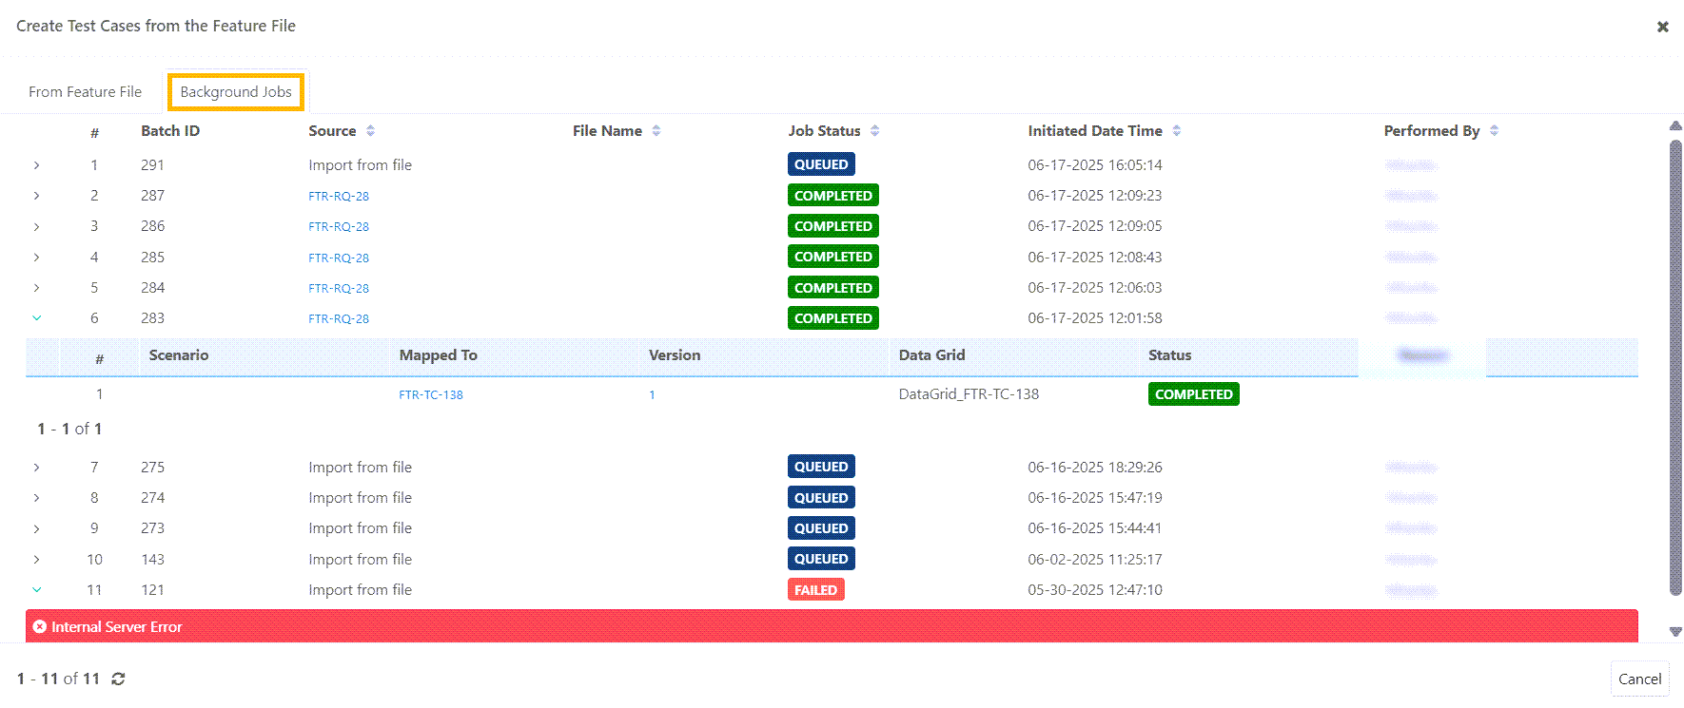This screenshot has width=1684, height=708.
Task: Expand row for batch 274
Action: click(36, 498)
